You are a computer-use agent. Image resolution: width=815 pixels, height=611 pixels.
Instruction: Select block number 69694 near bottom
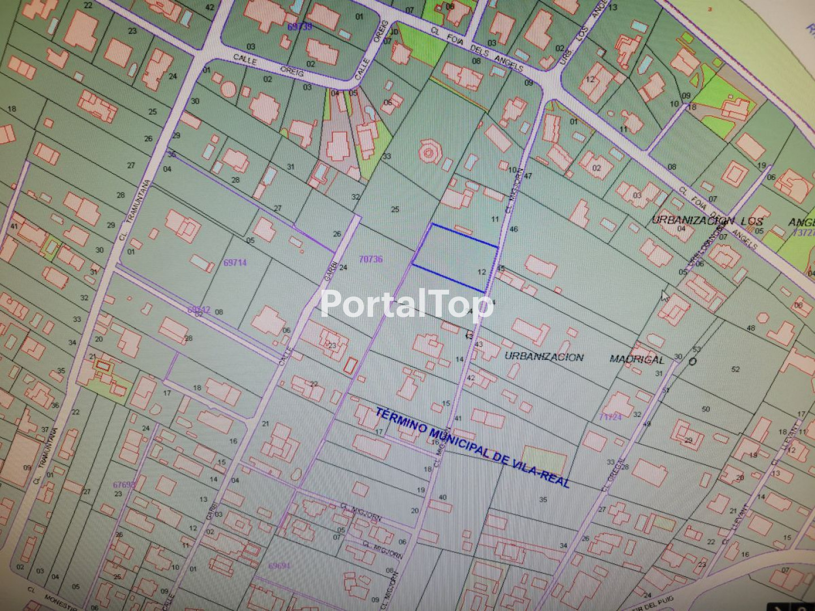[279, 566]
